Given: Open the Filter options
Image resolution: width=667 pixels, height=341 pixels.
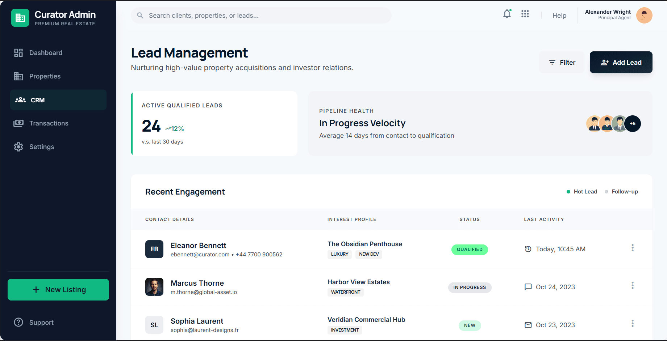Looking at the screenshot, I should coord(562,62).
